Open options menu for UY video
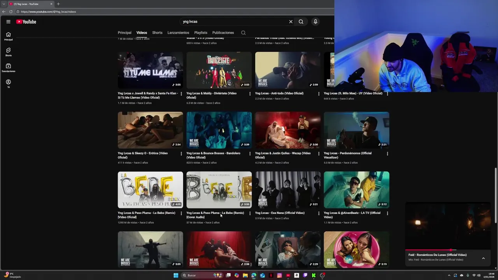Screen dimensions: 498x280 387,94
